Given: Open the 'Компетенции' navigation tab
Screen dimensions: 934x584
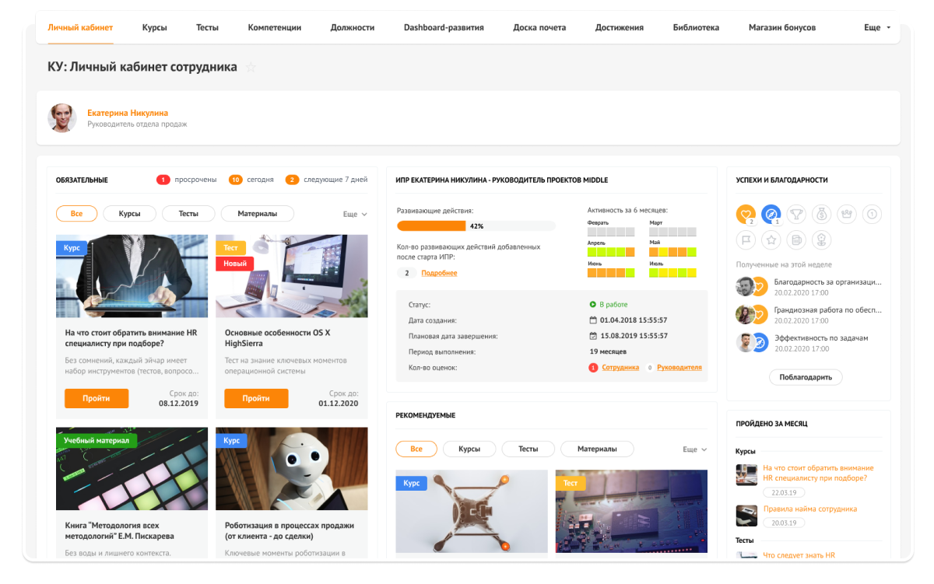Looking at the screenshot, I should click(275, 27).
